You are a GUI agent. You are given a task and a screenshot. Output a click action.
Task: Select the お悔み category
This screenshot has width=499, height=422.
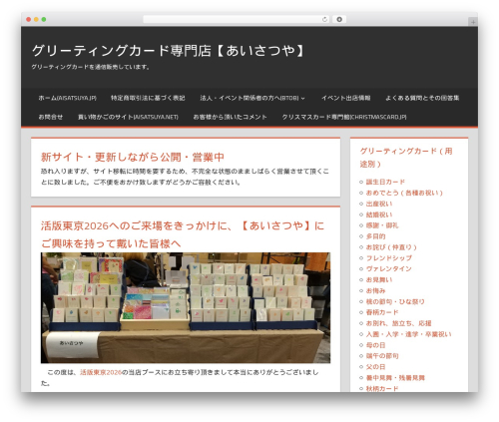click(x=376, y=290)
